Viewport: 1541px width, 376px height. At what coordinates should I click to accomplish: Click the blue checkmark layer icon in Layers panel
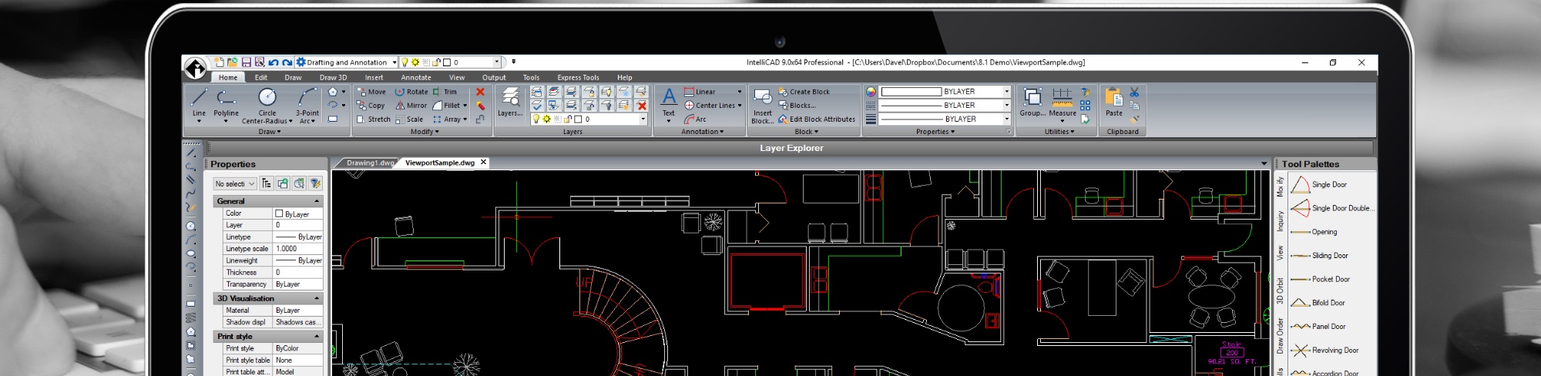(x=537, y=106)
